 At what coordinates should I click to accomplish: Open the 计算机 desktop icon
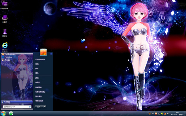5,19
